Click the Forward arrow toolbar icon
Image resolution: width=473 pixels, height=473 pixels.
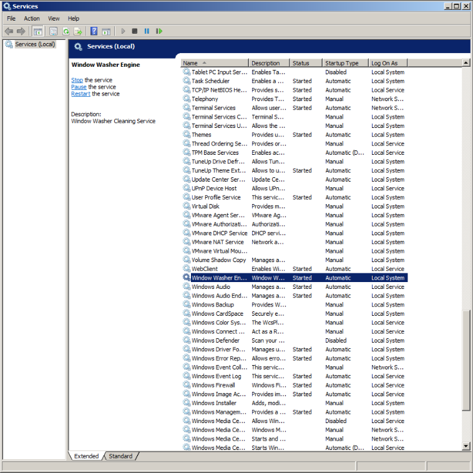[21, 31]
